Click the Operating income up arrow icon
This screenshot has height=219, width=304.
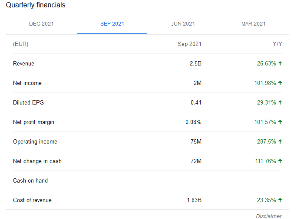pyautogui.click(x=280, y=141)
